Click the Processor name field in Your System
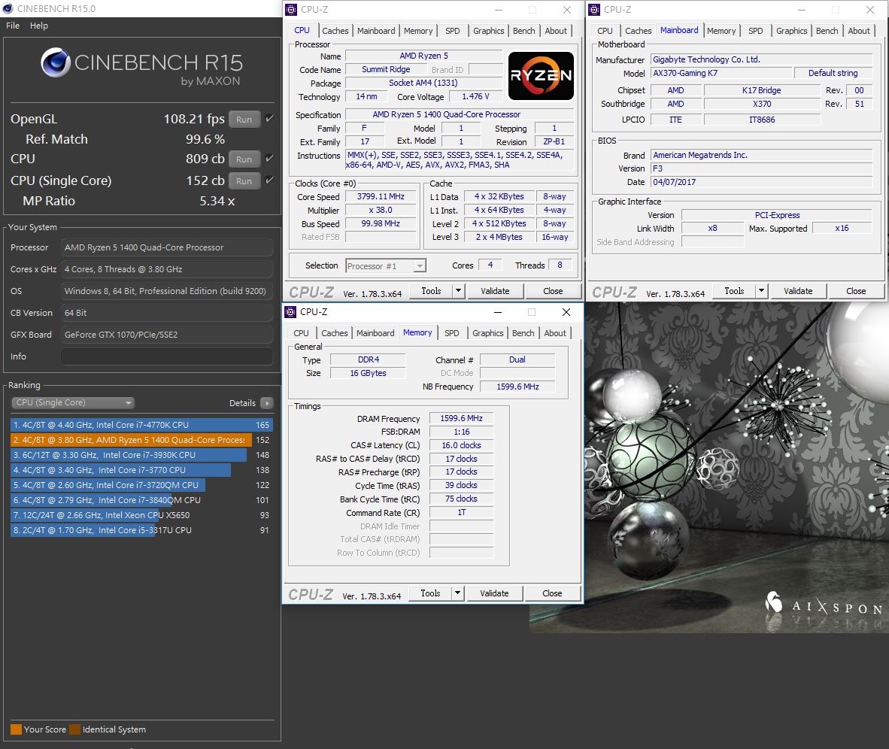Screen dimensions: 889x749 click(x=167, y=247)
